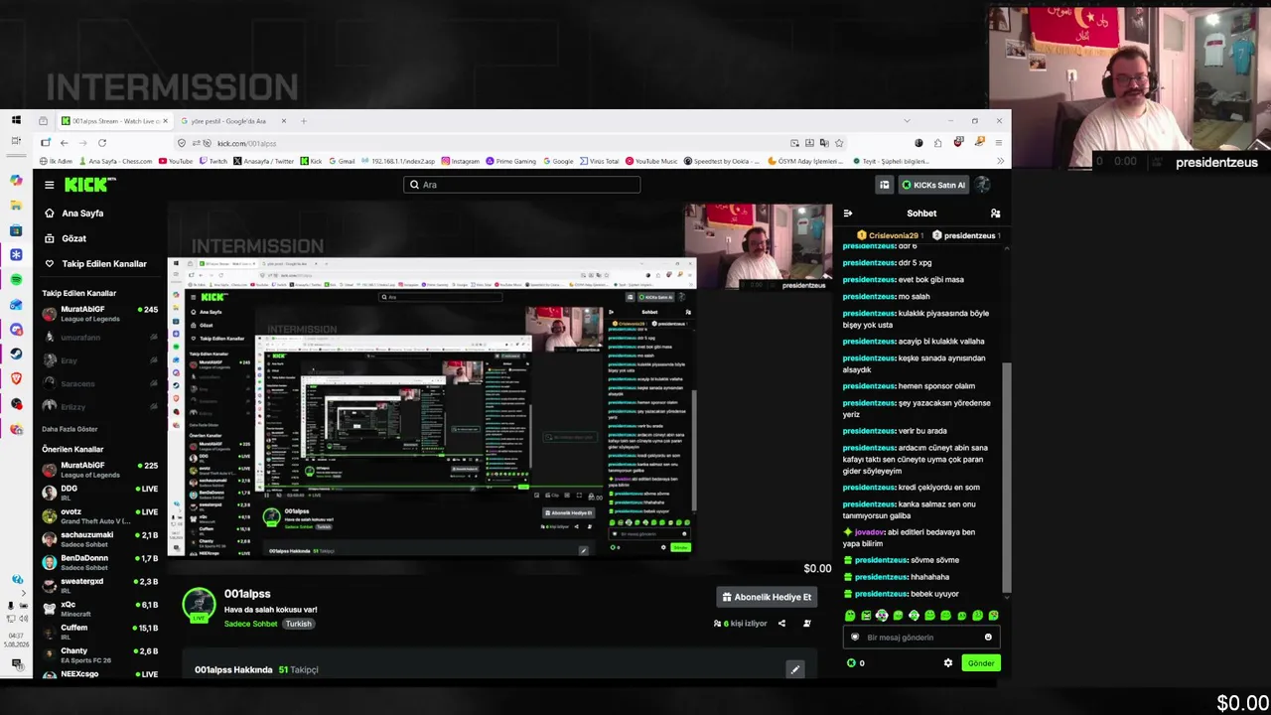Viewport: 1271px width, 715px height.
Task: Open the gift inventory icon beside KICKs
Action: pyautogui.click(x=884, y=185)
